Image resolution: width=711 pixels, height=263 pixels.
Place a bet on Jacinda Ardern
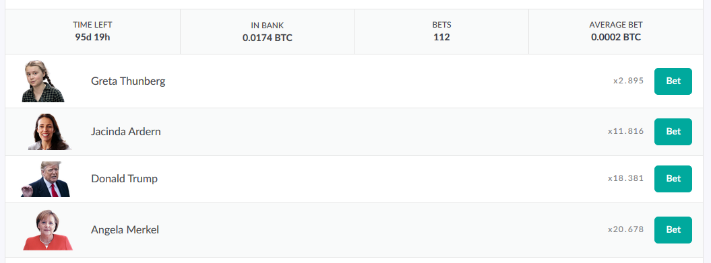[x=673, y=132]
